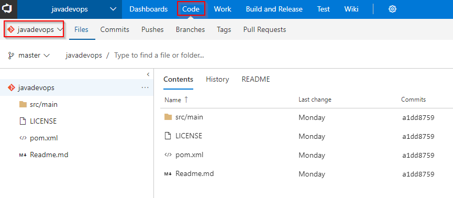Click Monday in the Readme.md row
The width and height of the screenshot is (453, 198).
(x=312, y=174)
